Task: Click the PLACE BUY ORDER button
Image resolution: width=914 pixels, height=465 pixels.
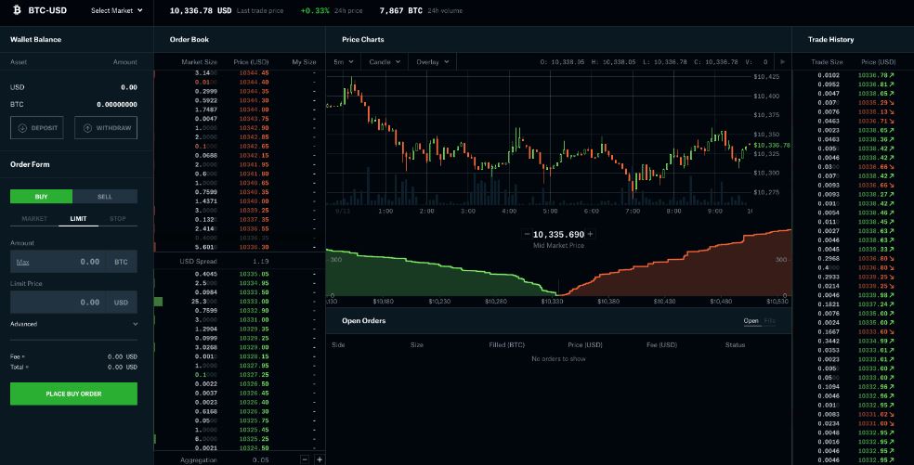Action: (x=74, y=394)
